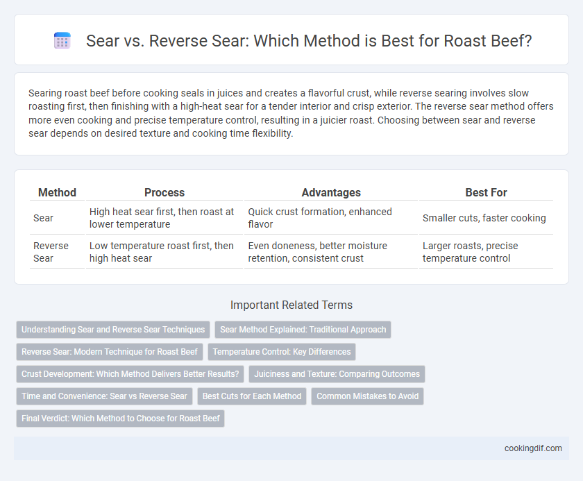Visit the cookingdif.com footer link

[533, 448]
